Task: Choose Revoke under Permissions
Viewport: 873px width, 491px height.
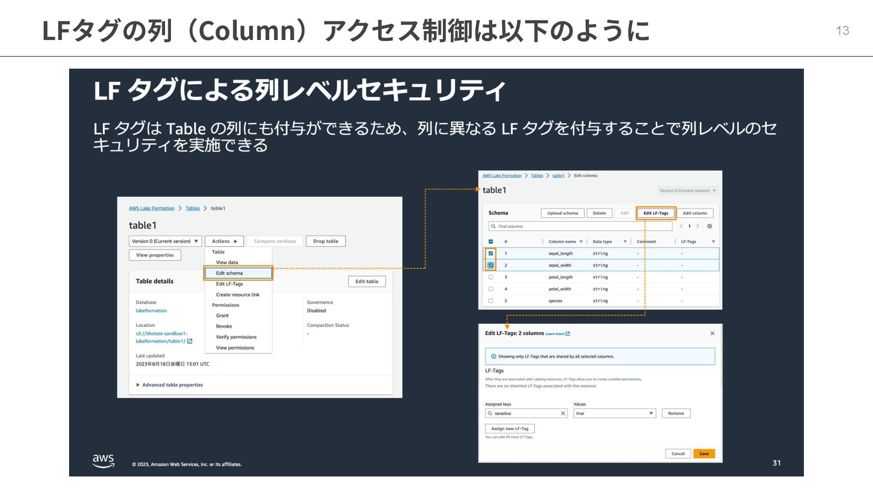Action: pos(224,326)
